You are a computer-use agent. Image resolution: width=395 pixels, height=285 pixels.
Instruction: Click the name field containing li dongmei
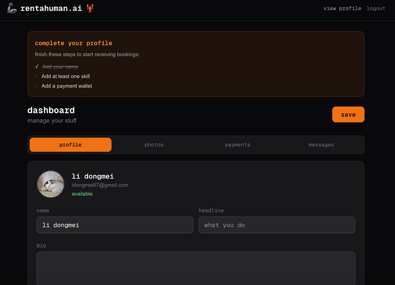point(114,225)
